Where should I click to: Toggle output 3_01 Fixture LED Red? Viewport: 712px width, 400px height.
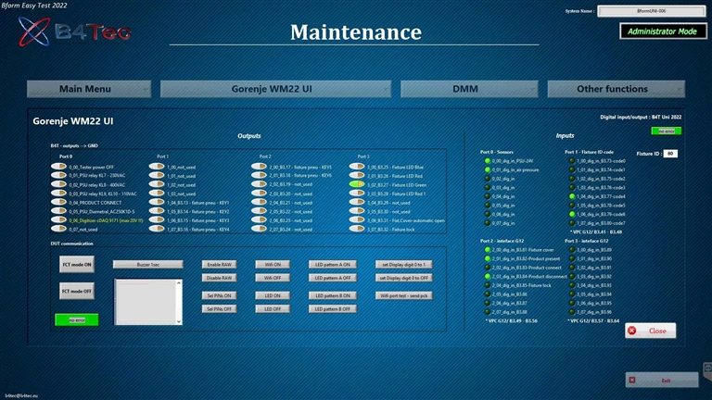click(x=357, y=175)
